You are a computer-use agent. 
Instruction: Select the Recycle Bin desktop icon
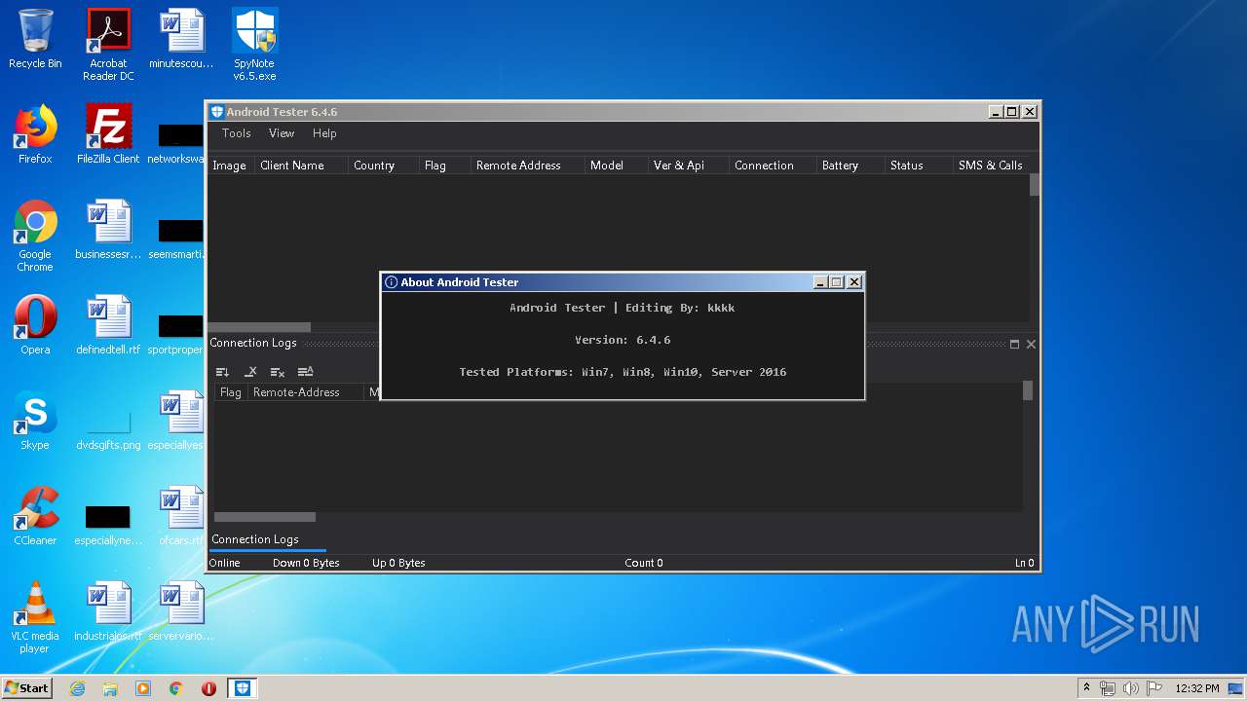[35, 40]
